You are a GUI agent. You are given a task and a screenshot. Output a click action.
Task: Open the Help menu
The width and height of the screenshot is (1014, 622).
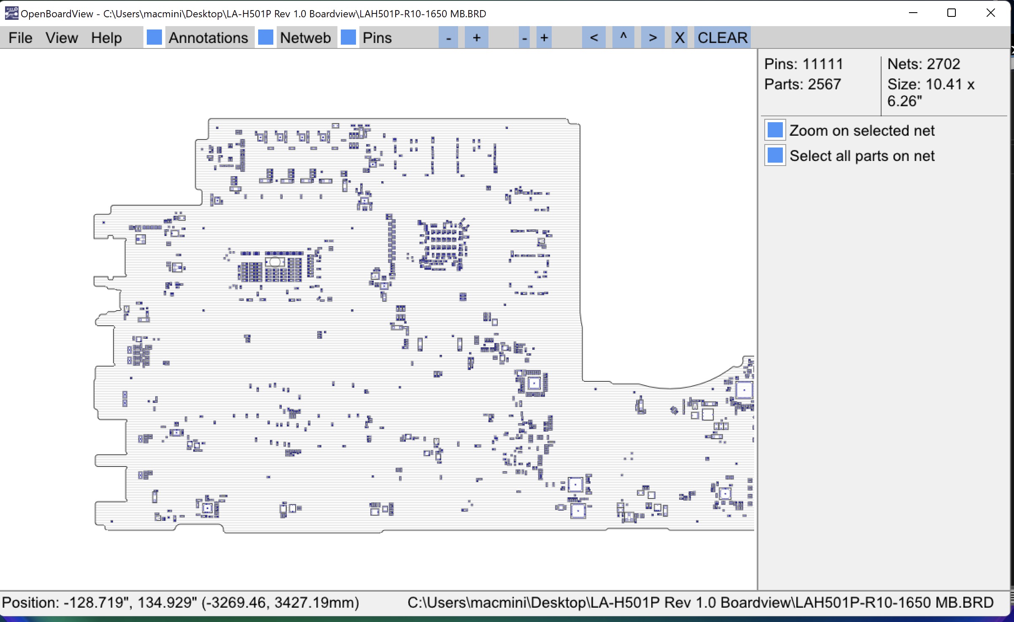(x=106, y=38)
